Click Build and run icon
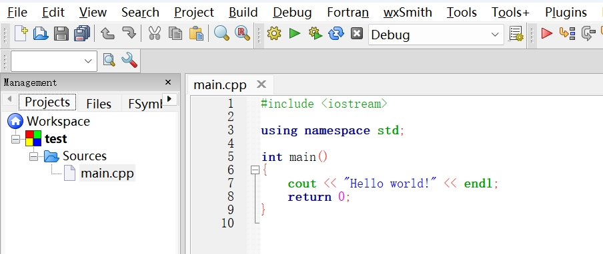603x254 pixels. (316, 34)
